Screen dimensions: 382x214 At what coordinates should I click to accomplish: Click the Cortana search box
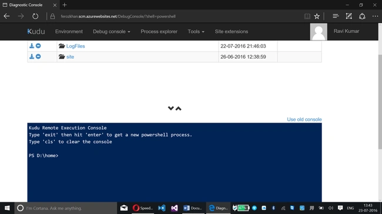[x=66, y=208]
